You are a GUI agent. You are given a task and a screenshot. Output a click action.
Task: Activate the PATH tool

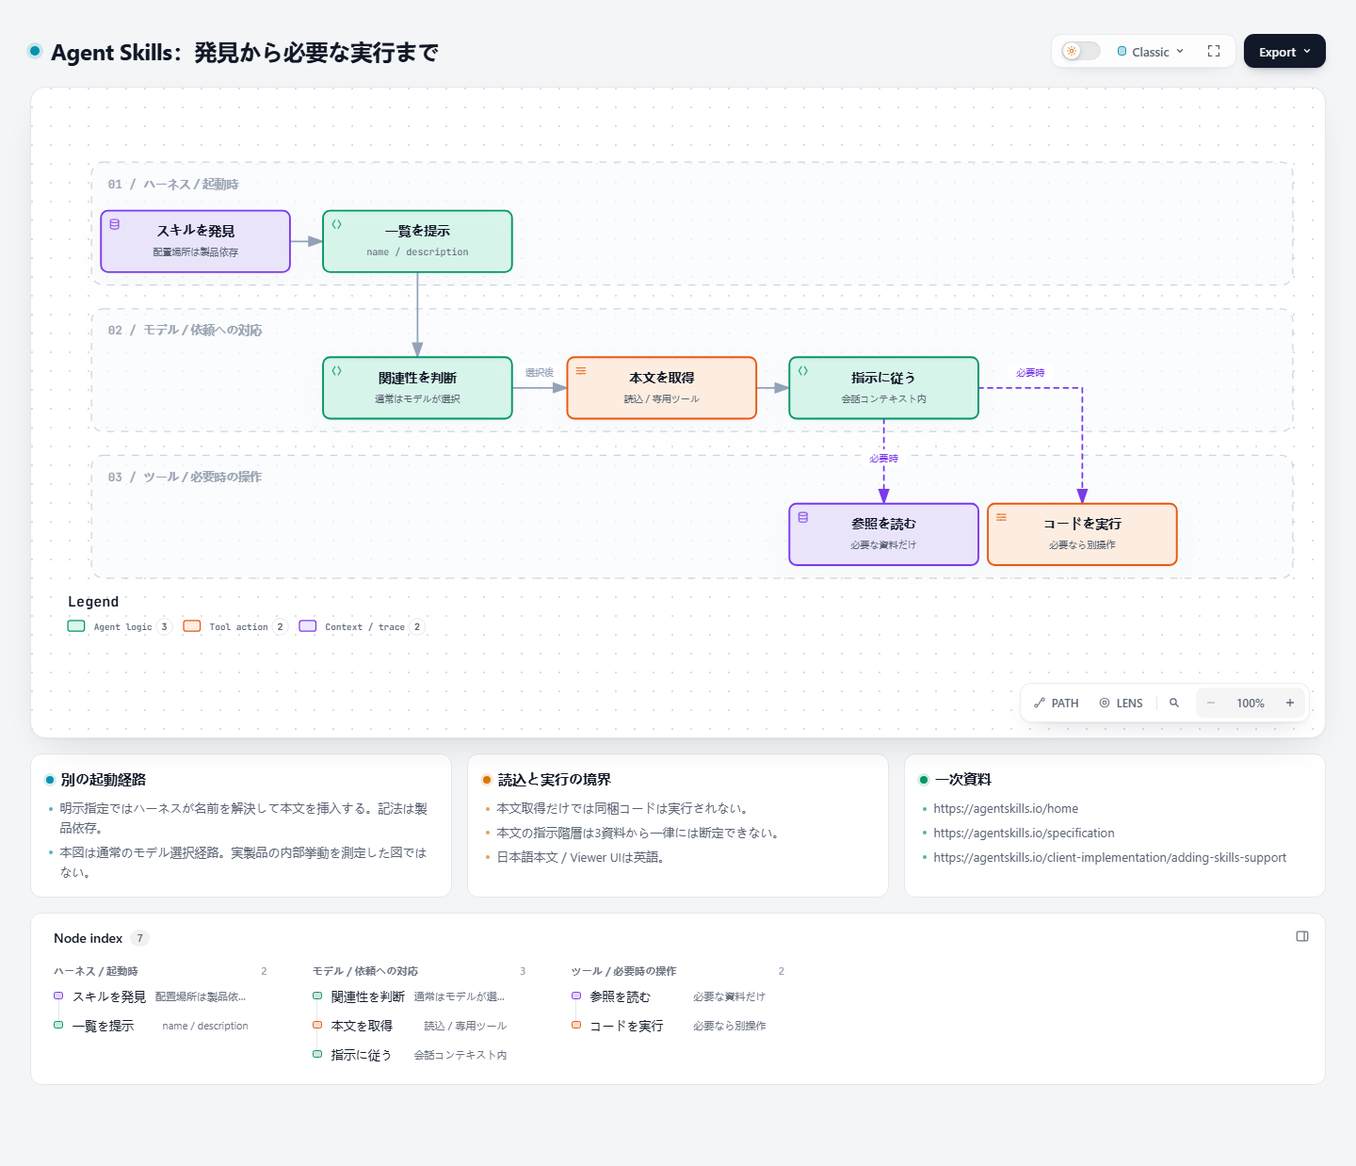tap(1056, 703)
